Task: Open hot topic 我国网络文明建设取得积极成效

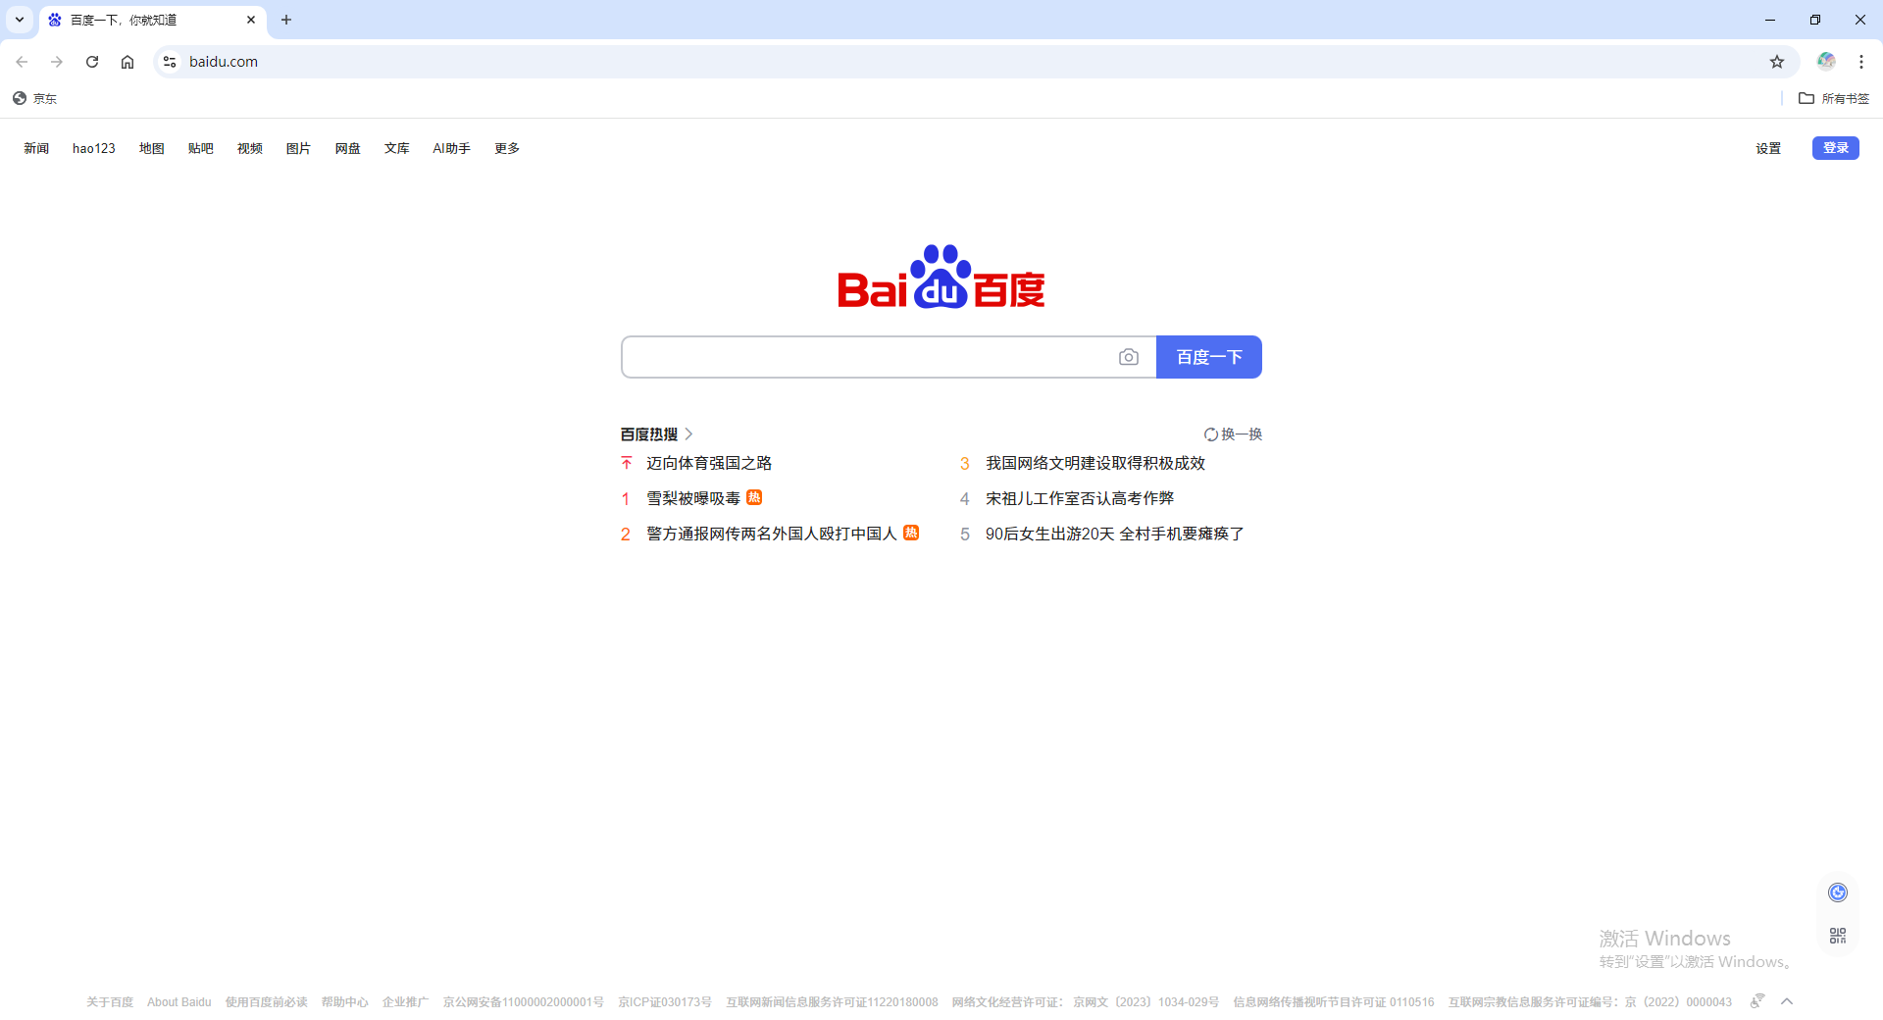Action: tap(1095, 463)
